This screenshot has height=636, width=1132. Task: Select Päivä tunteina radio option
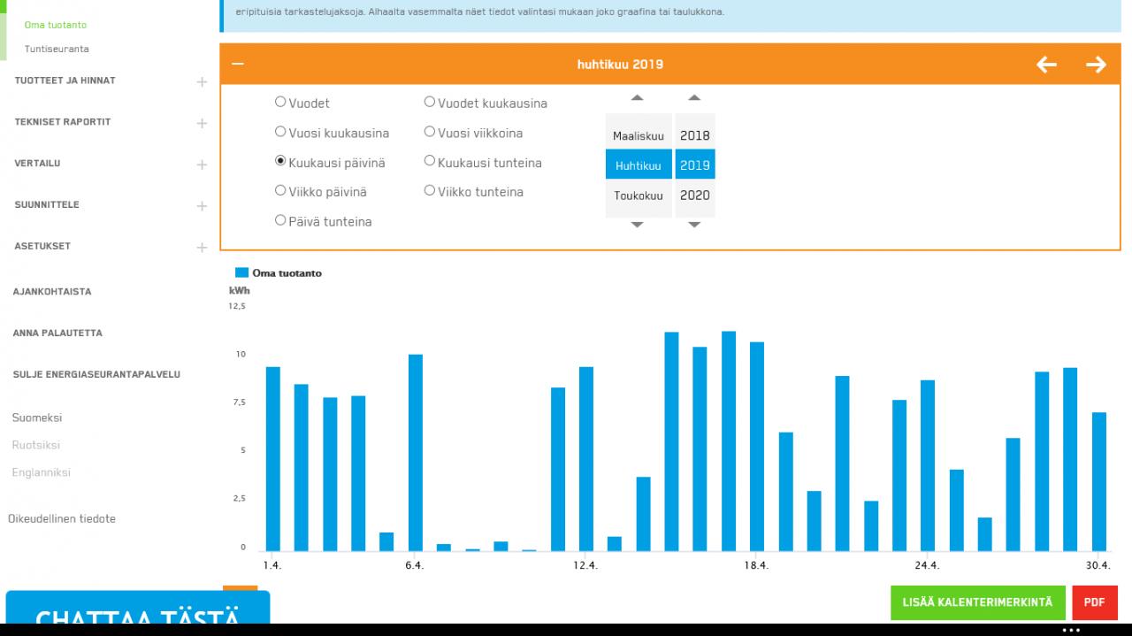point(280,220)
